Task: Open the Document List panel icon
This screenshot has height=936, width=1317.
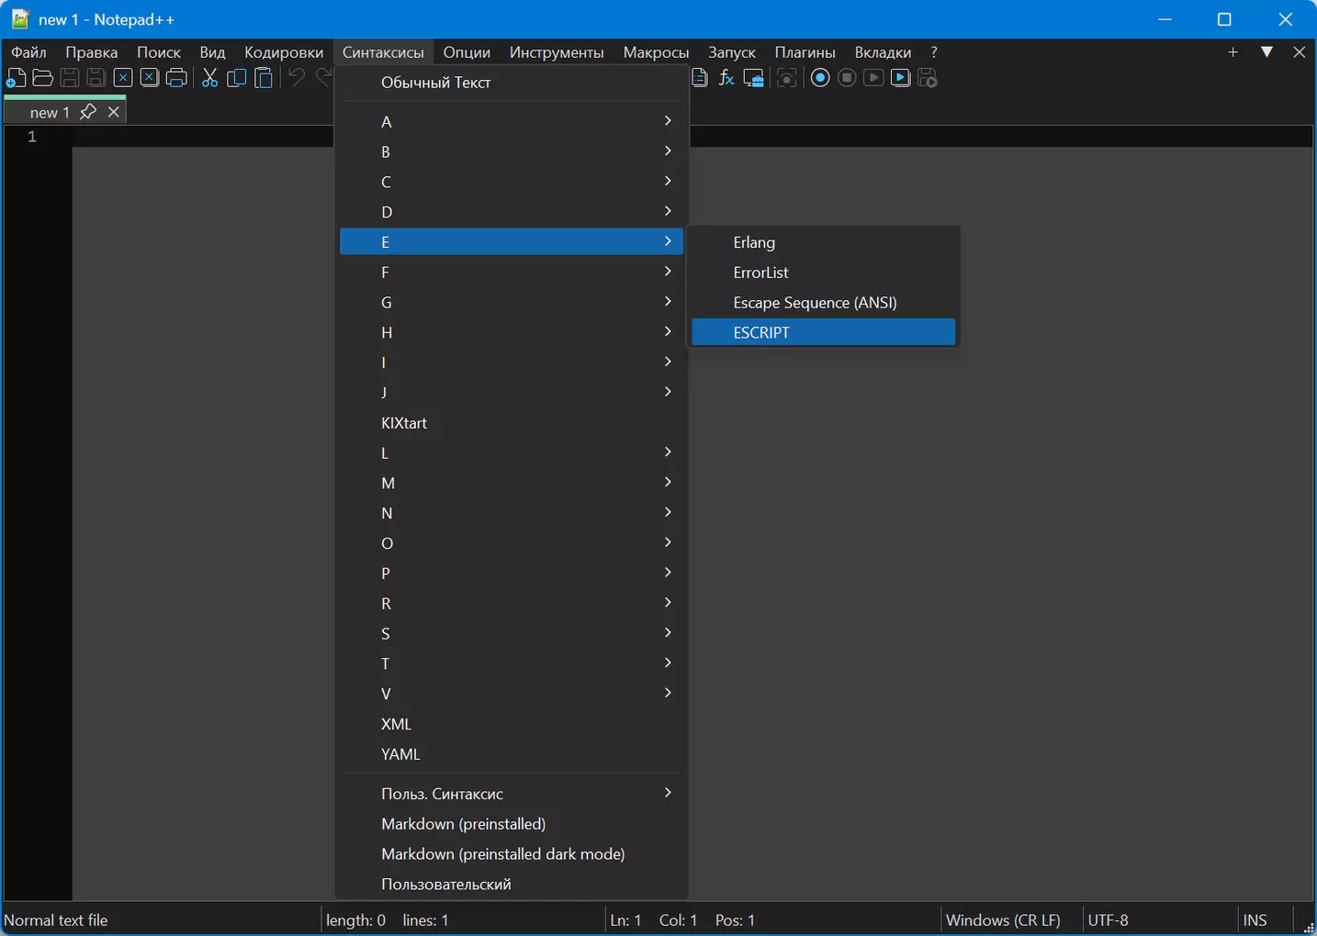Action: coord(700,78)
